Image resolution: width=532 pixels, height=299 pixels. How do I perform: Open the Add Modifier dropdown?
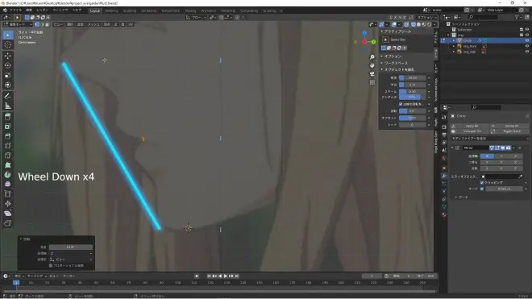pyautogui.click(x=490, y=139)
